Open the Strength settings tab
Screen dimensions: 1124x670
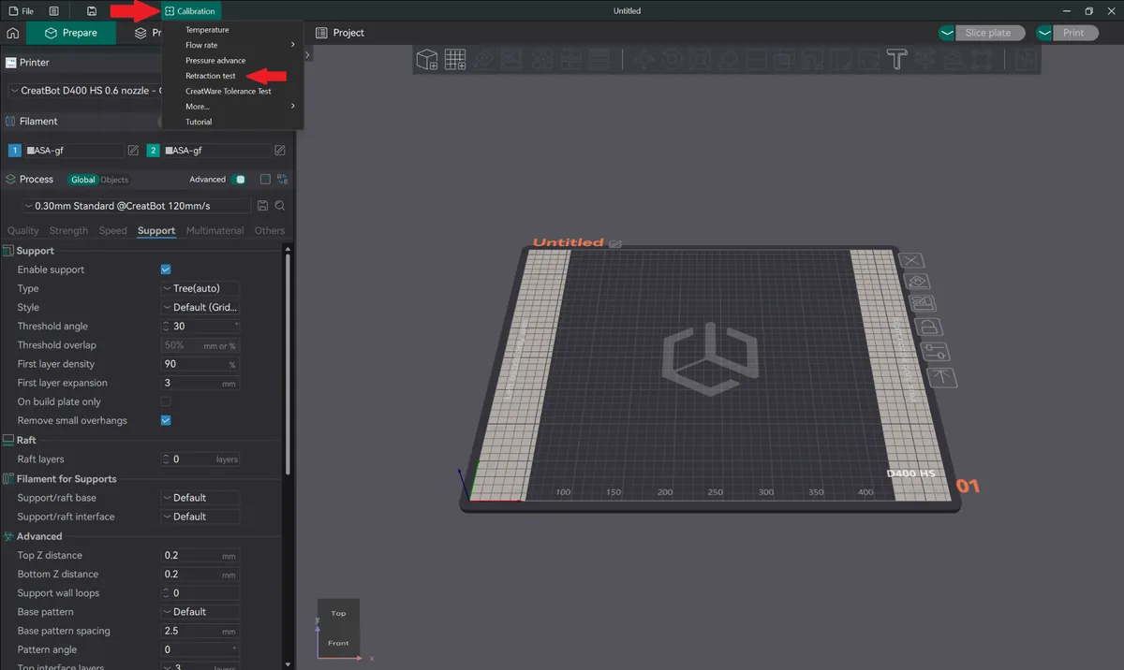pos(68,230)
